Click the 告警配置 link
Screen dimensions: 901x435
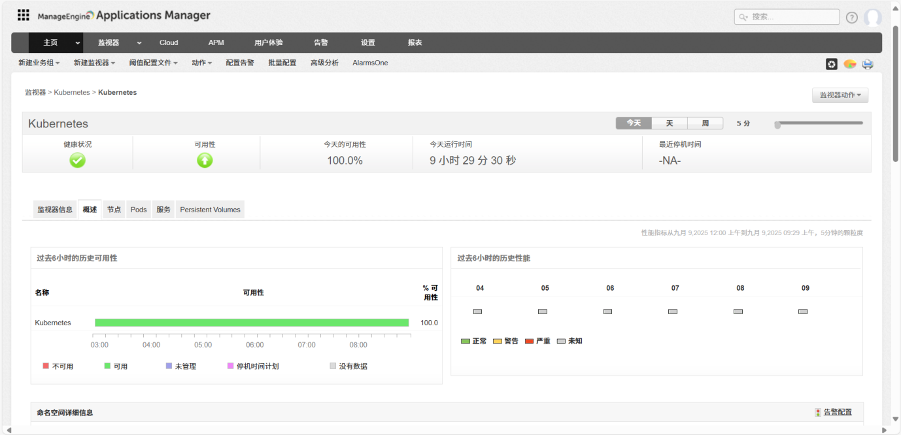[x=838, y=412]
